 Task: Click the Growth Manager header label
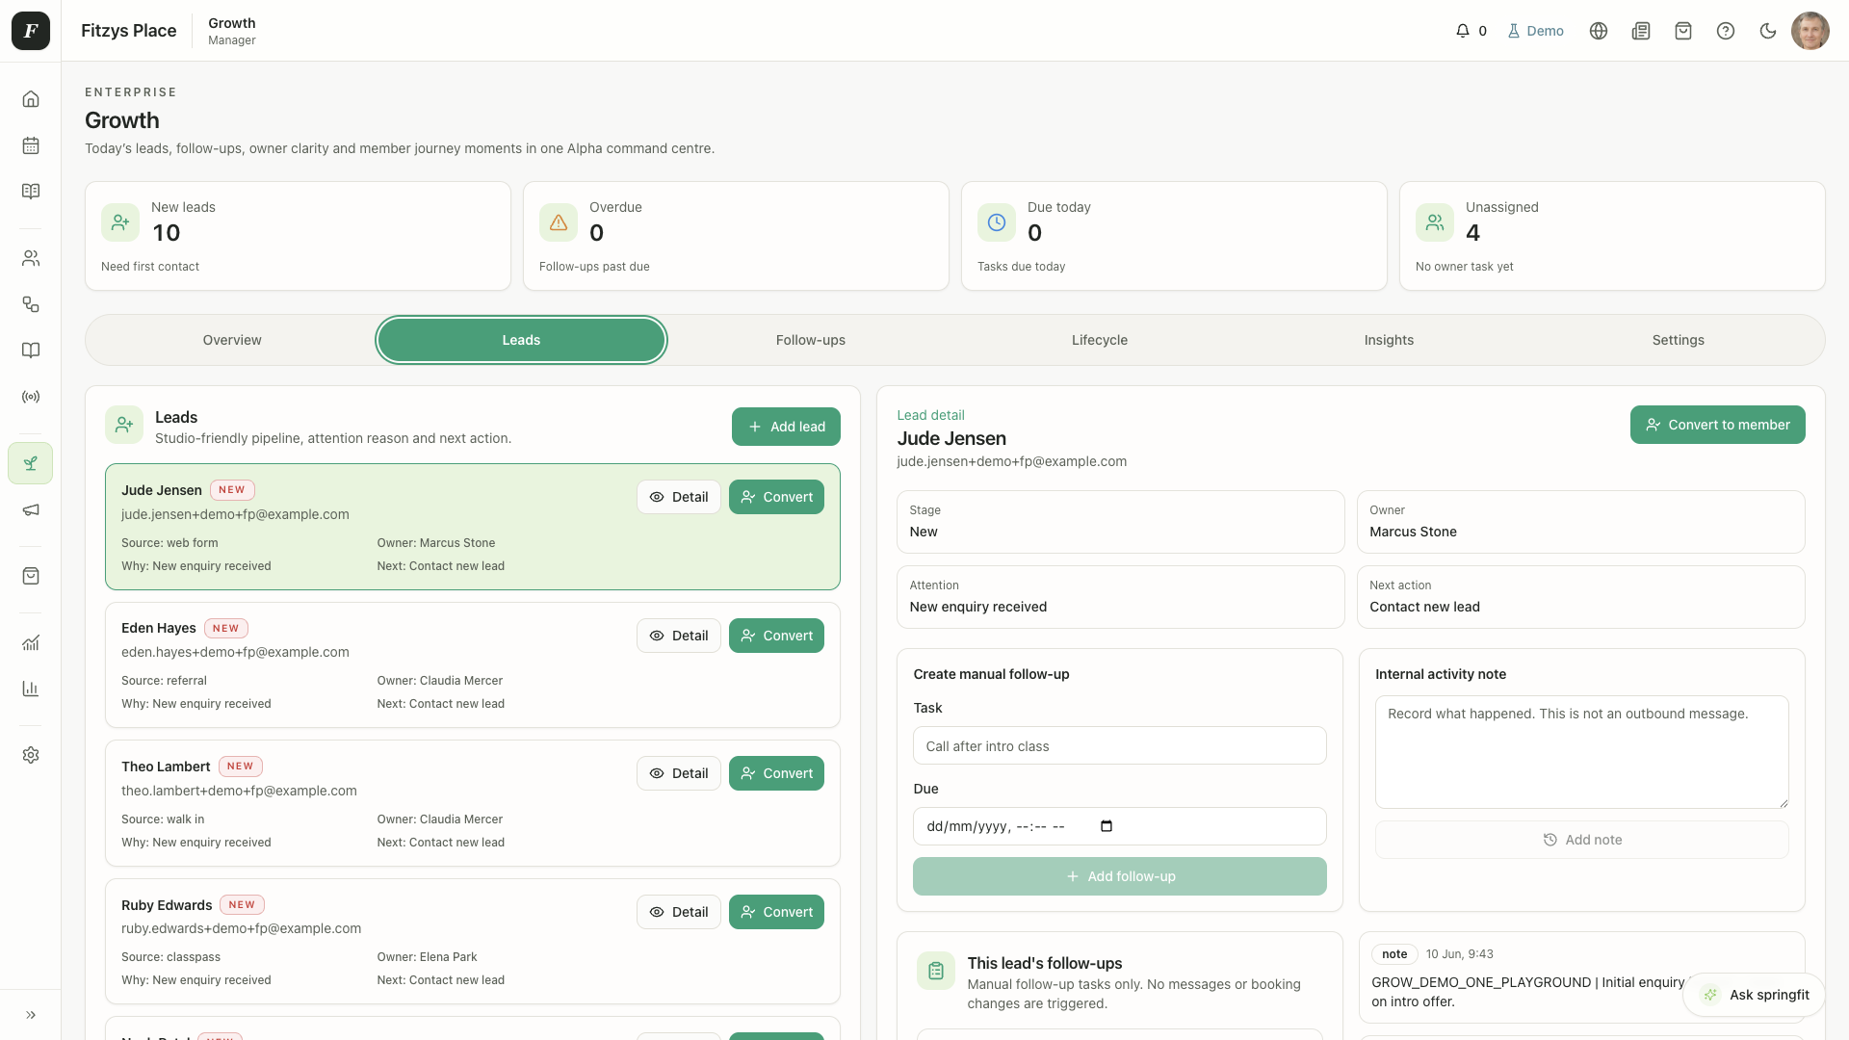click(x=232, y=31)
